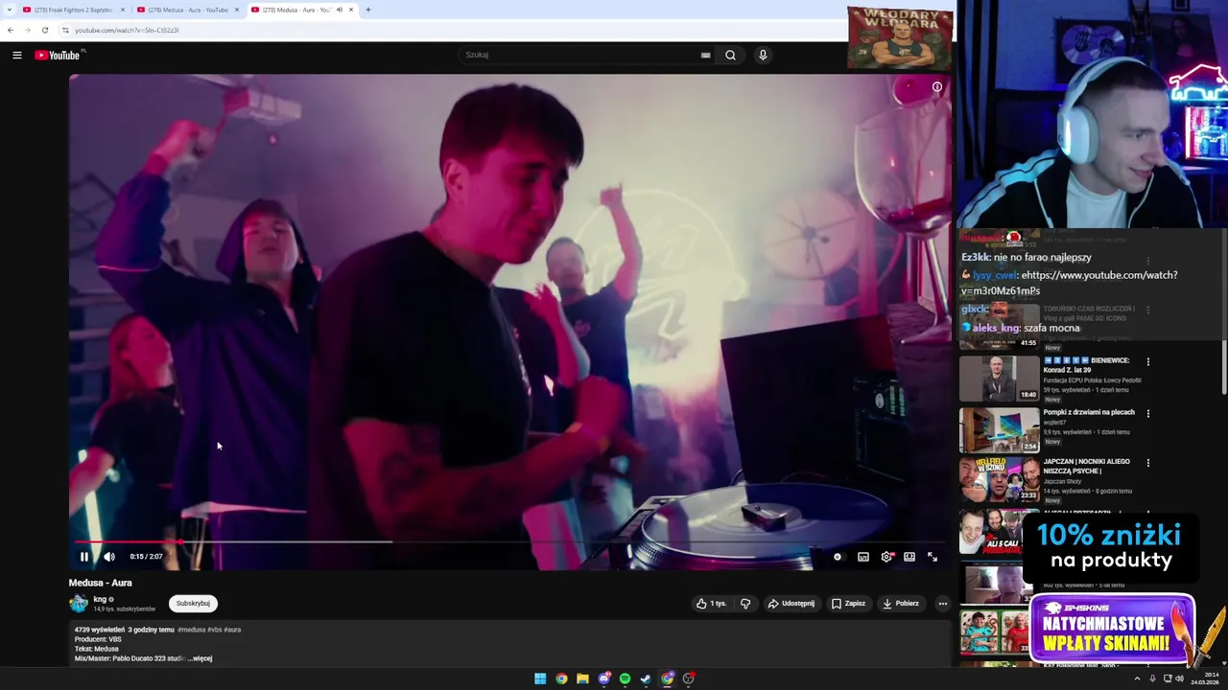Open Steam from the taskbar
Viewport: 1228px width, 690px height.
pos(646,678)
